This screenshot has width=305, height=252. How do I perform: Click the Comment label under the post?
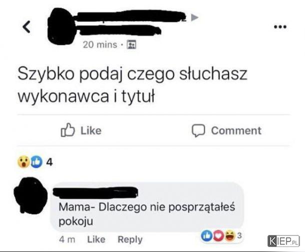236,130
